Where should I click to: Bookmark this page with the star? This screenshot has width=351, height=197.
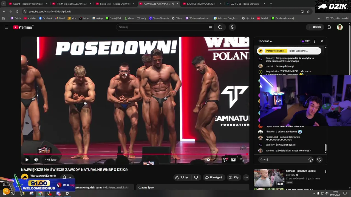pos(308,11)
